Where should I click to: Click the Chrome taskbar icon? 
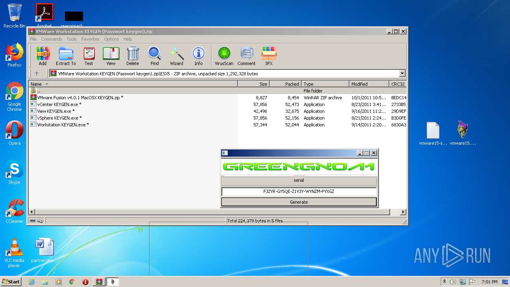[x=72, y=282]
